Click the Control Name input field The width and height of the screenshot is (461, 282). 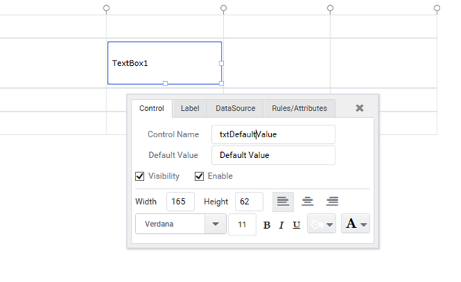point(273,134)
